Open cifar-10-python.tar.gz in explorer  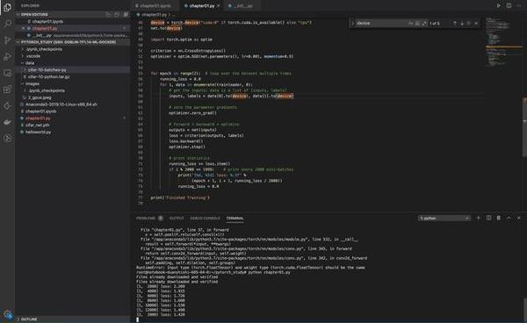point(48,77)
